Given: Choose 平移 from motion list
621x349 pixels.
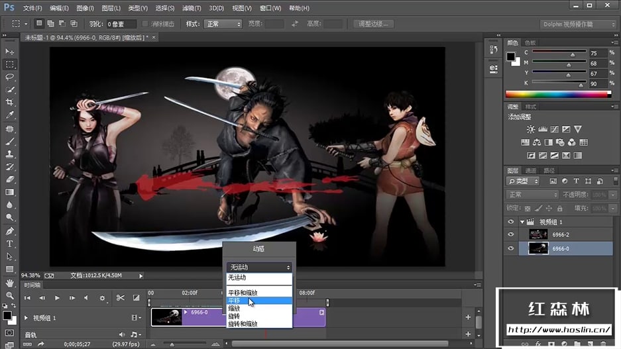Looking at the screenshot, I should [x=259, y=301].
